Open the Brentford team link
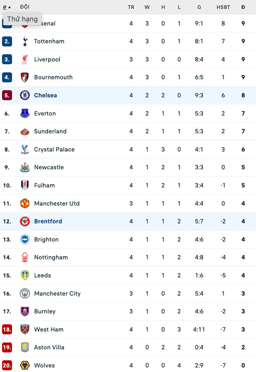Image resolution: width=256 pixels, height=372 pixels. coord(48,222)
